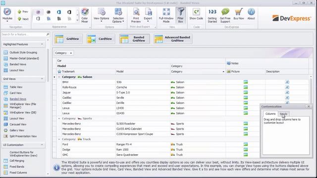
Task: Close the Customization window
Action: (x=309, y=106)
